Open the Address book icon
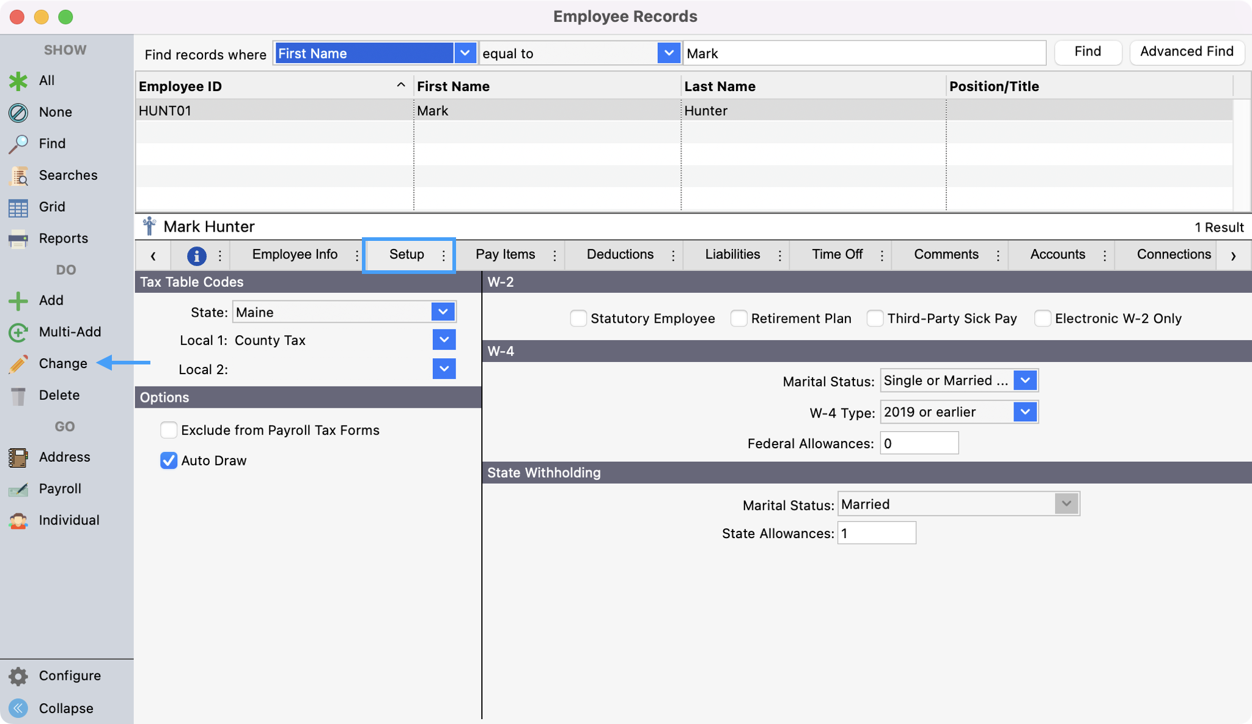The image size is (1252, 724). (18, 457)
